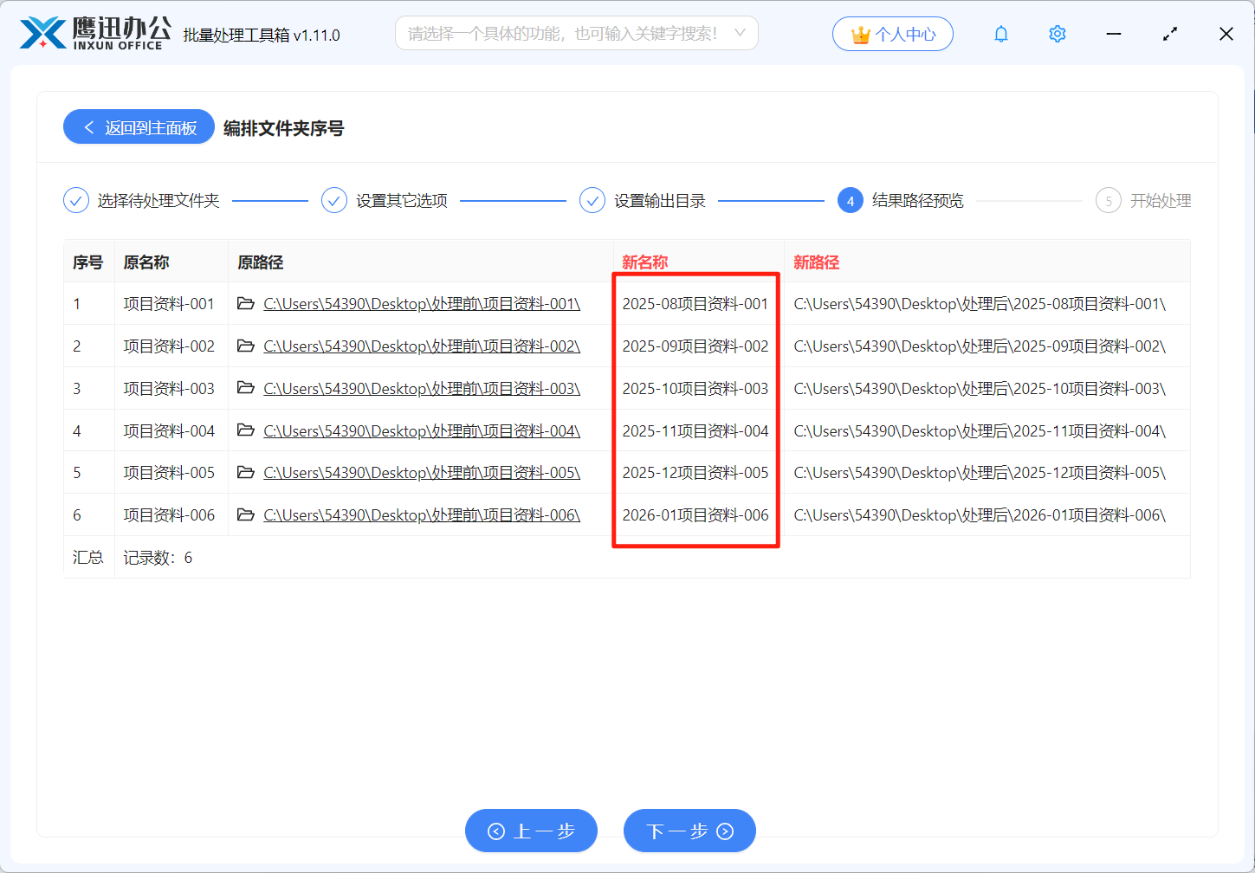The height and width of the screenshot is (873, 1255).
Task: Click new path ending 2025-09项目资料-002\
Action: pyautogui.click(x=980, y=346)
